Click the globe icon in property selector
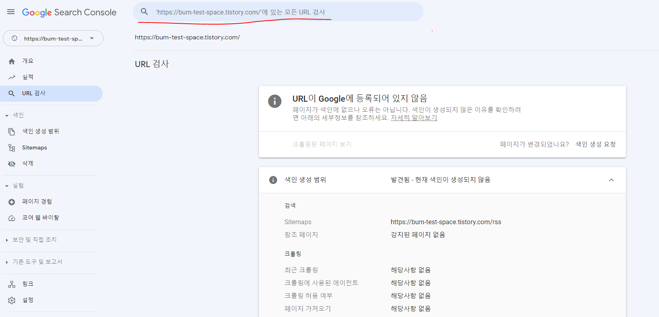659x317 pixels. coord(14,38)
